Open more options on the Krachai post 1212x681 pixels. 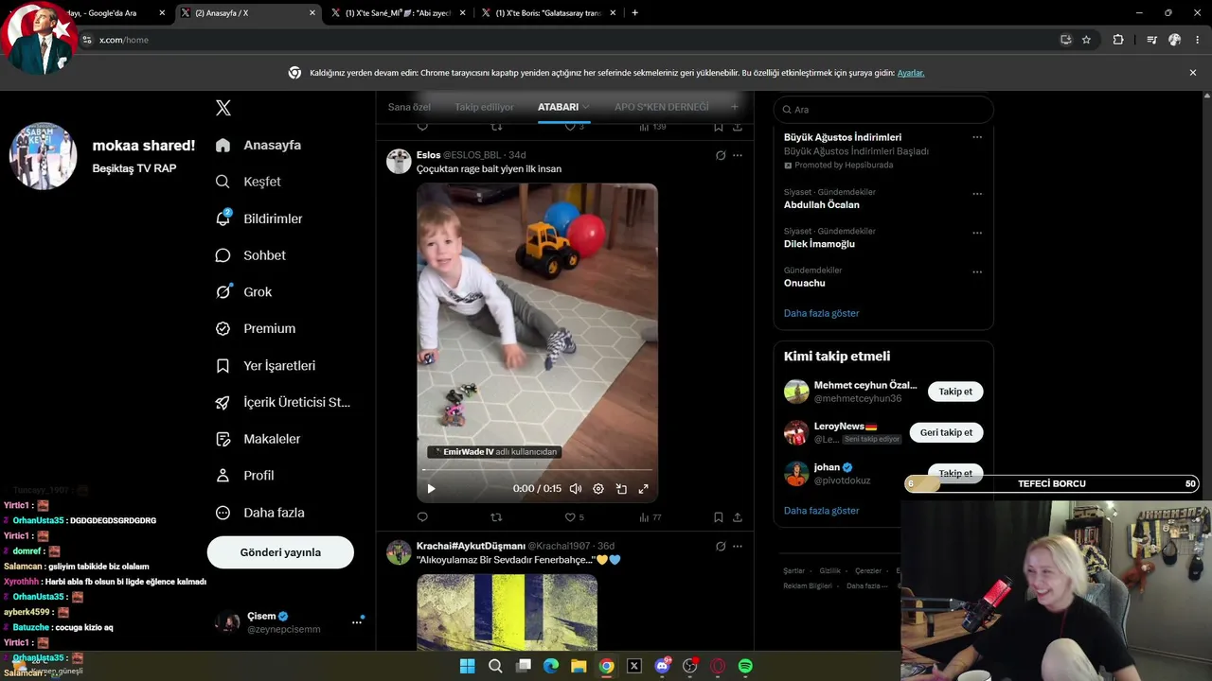pyautogui.click(x=738, y=546)
